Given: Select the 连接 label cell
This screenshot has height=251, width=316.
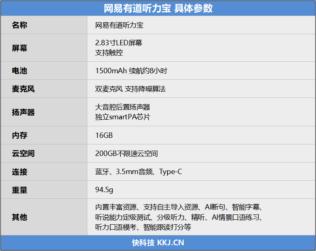Looking at the screenshot, I should click(44, 172).
